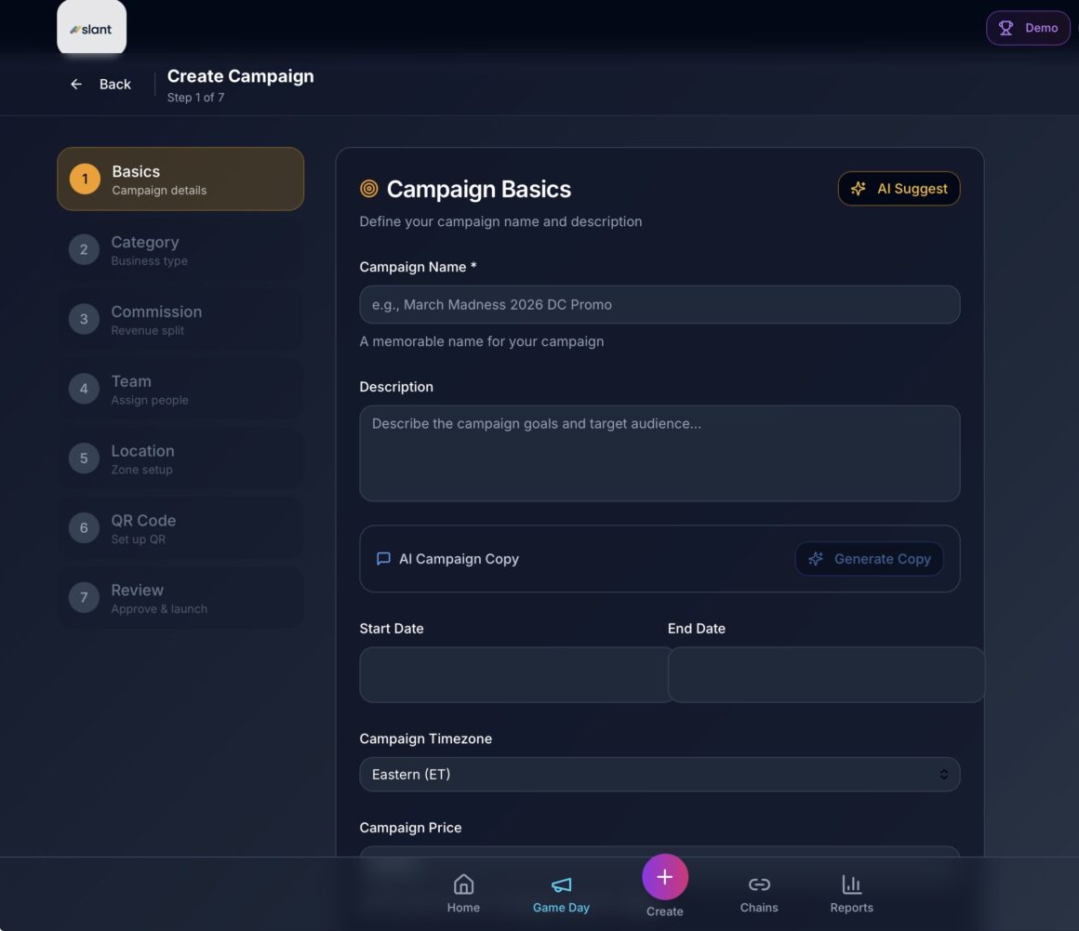1079x931 pixels.
Task: Click the Demo trophy button
Action: [x=1028, y=28]
